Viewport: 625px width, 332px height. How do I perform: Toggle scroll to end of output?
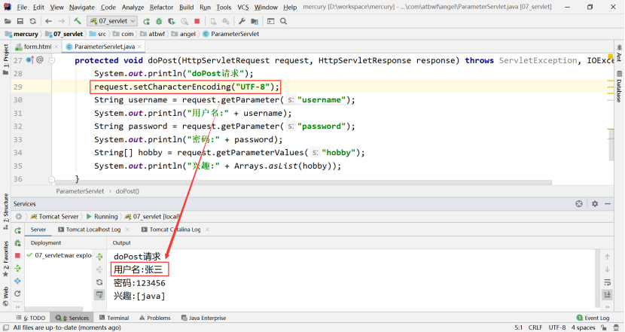tap(607, 294)
